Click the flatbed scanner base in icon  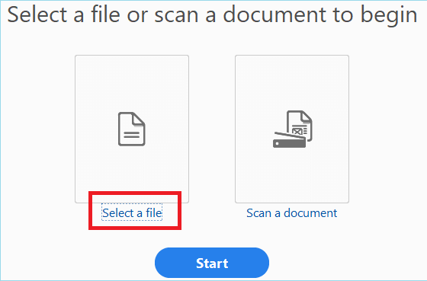click(289, 143)
